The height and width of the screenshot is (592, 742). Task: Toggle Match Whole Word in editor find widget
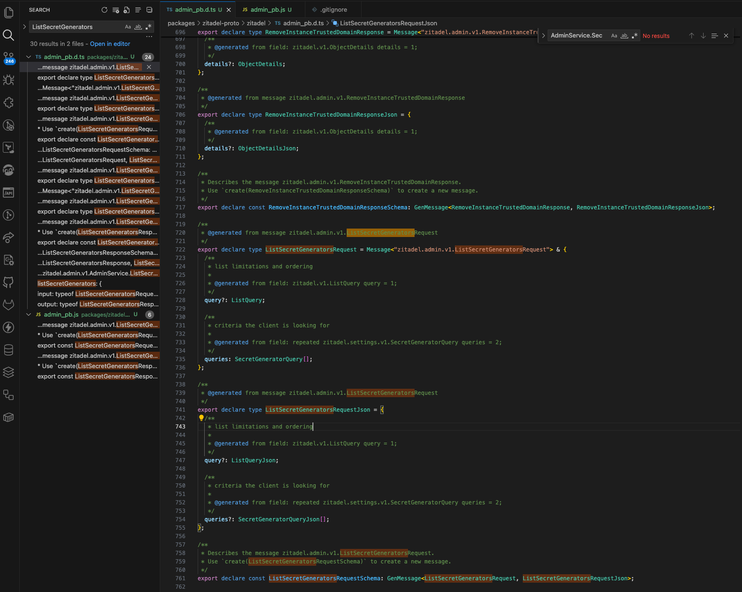click(x=624, y=36)
